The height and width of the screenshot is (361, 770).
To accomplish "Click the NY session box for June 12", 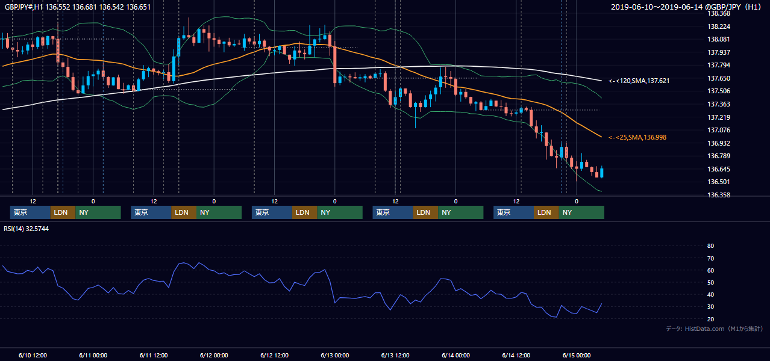I will [x=340, y=212].
